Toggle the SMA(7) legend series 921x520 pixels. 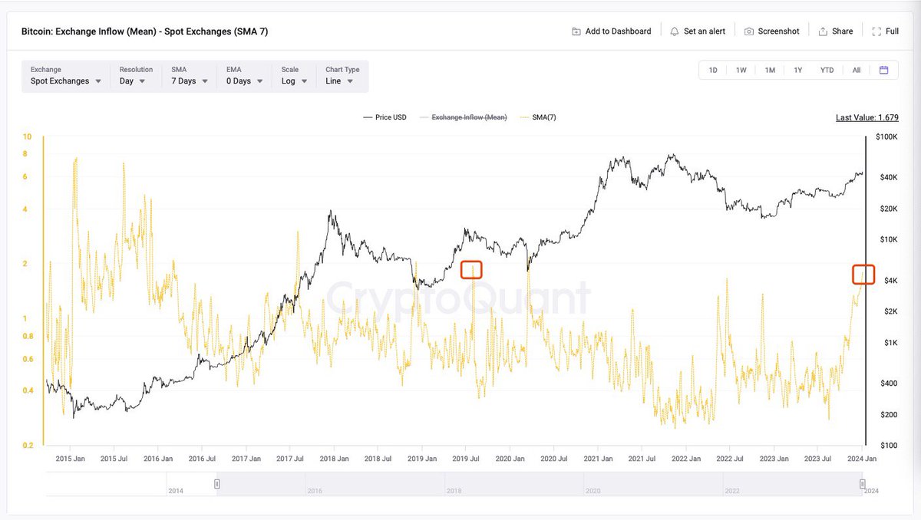click(537, 117)
